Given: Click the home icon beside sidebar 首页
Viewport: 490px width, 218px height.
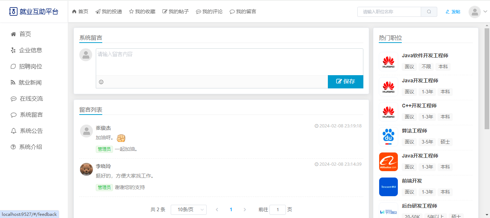Looking at the screenshot, I should (x=13, y=34).
